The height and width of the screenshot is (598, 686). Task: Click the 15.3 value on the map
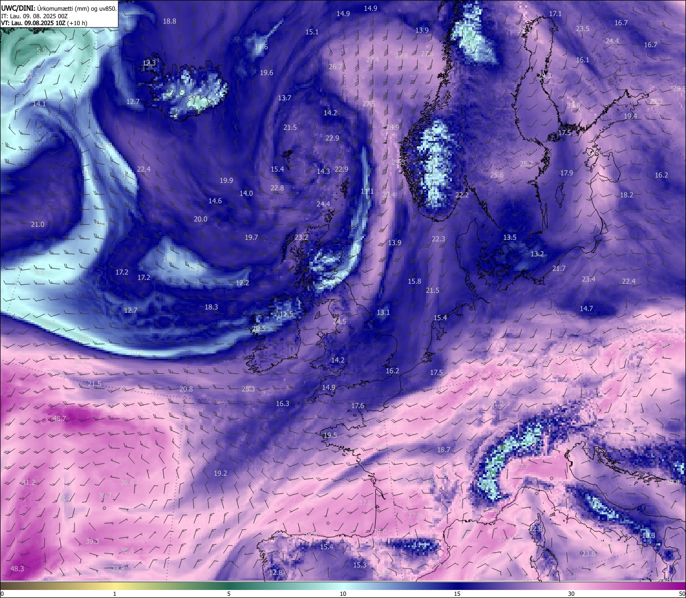point(360,565)
